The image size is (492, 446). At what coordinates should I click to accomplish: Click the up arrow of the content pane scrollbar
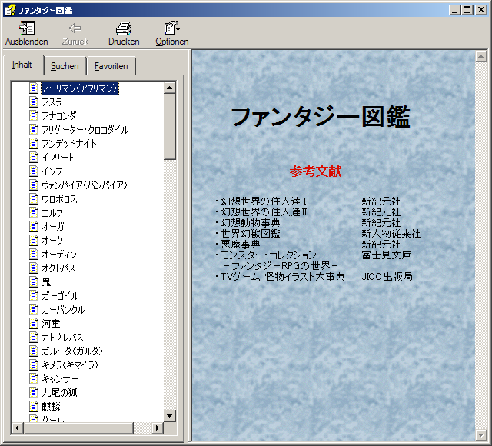(x=481, y=56)
